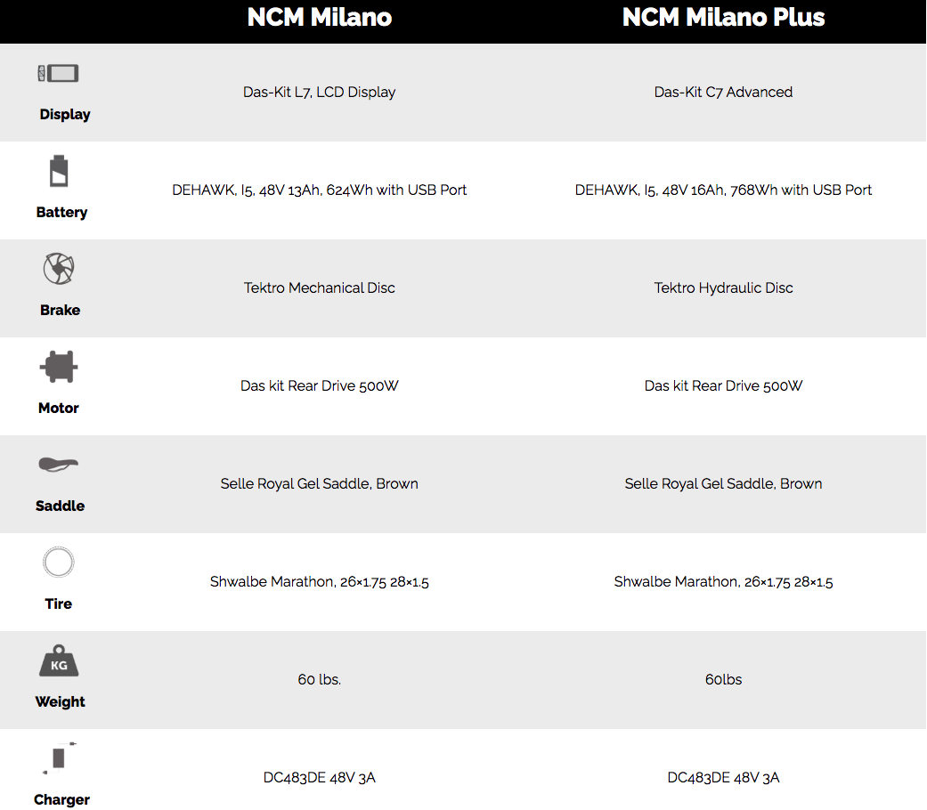
Task: Click the motor icon
Action: [59, 367]
